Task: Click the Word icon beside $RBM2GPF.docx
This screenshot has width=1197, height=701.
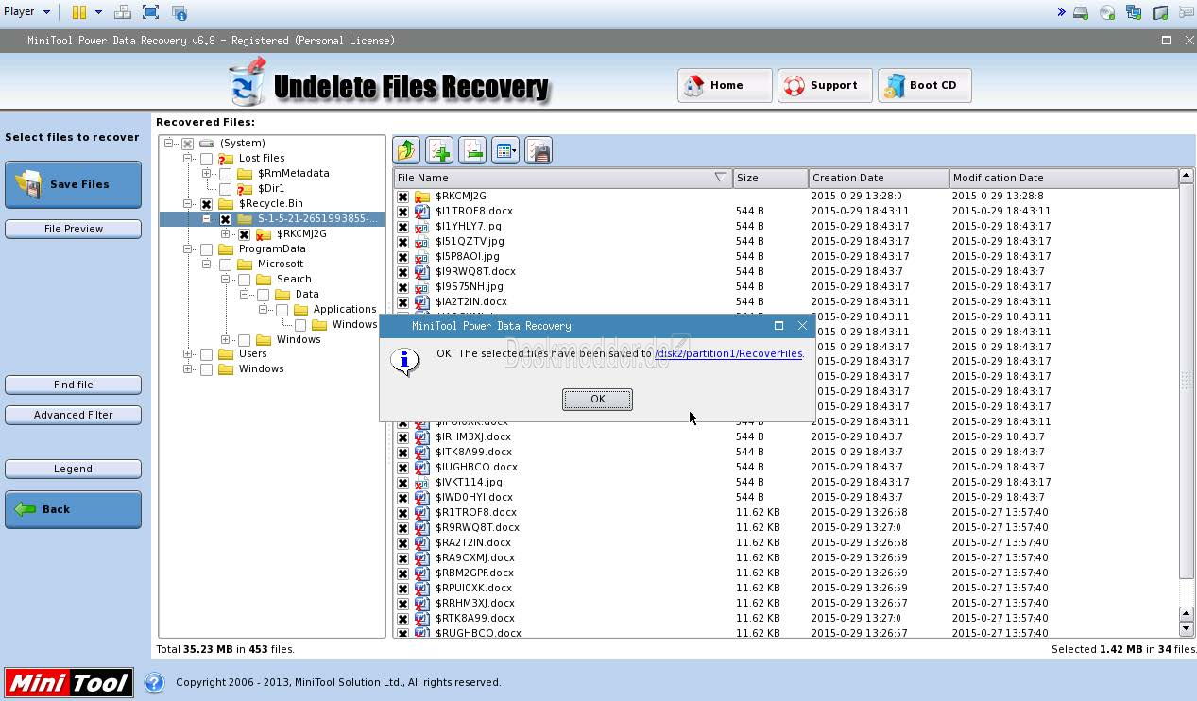Action: pos(422,573)
